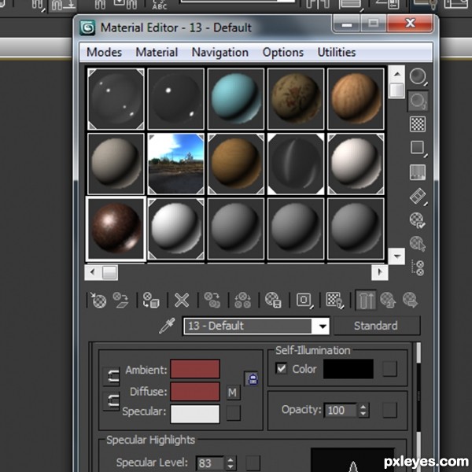Click Reset Map/Mtl to Default (X) icon

(182, 301)
